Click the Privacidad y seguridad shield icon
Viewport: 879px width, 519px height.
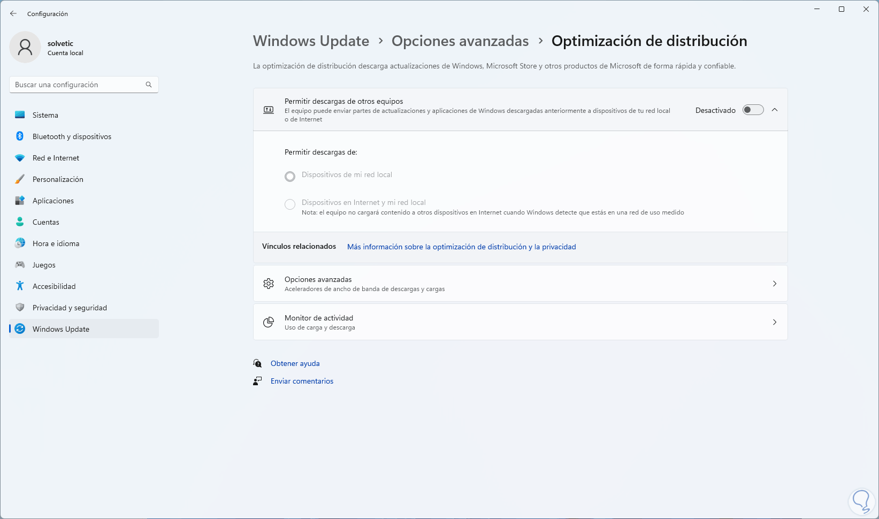tap(20, 308)
